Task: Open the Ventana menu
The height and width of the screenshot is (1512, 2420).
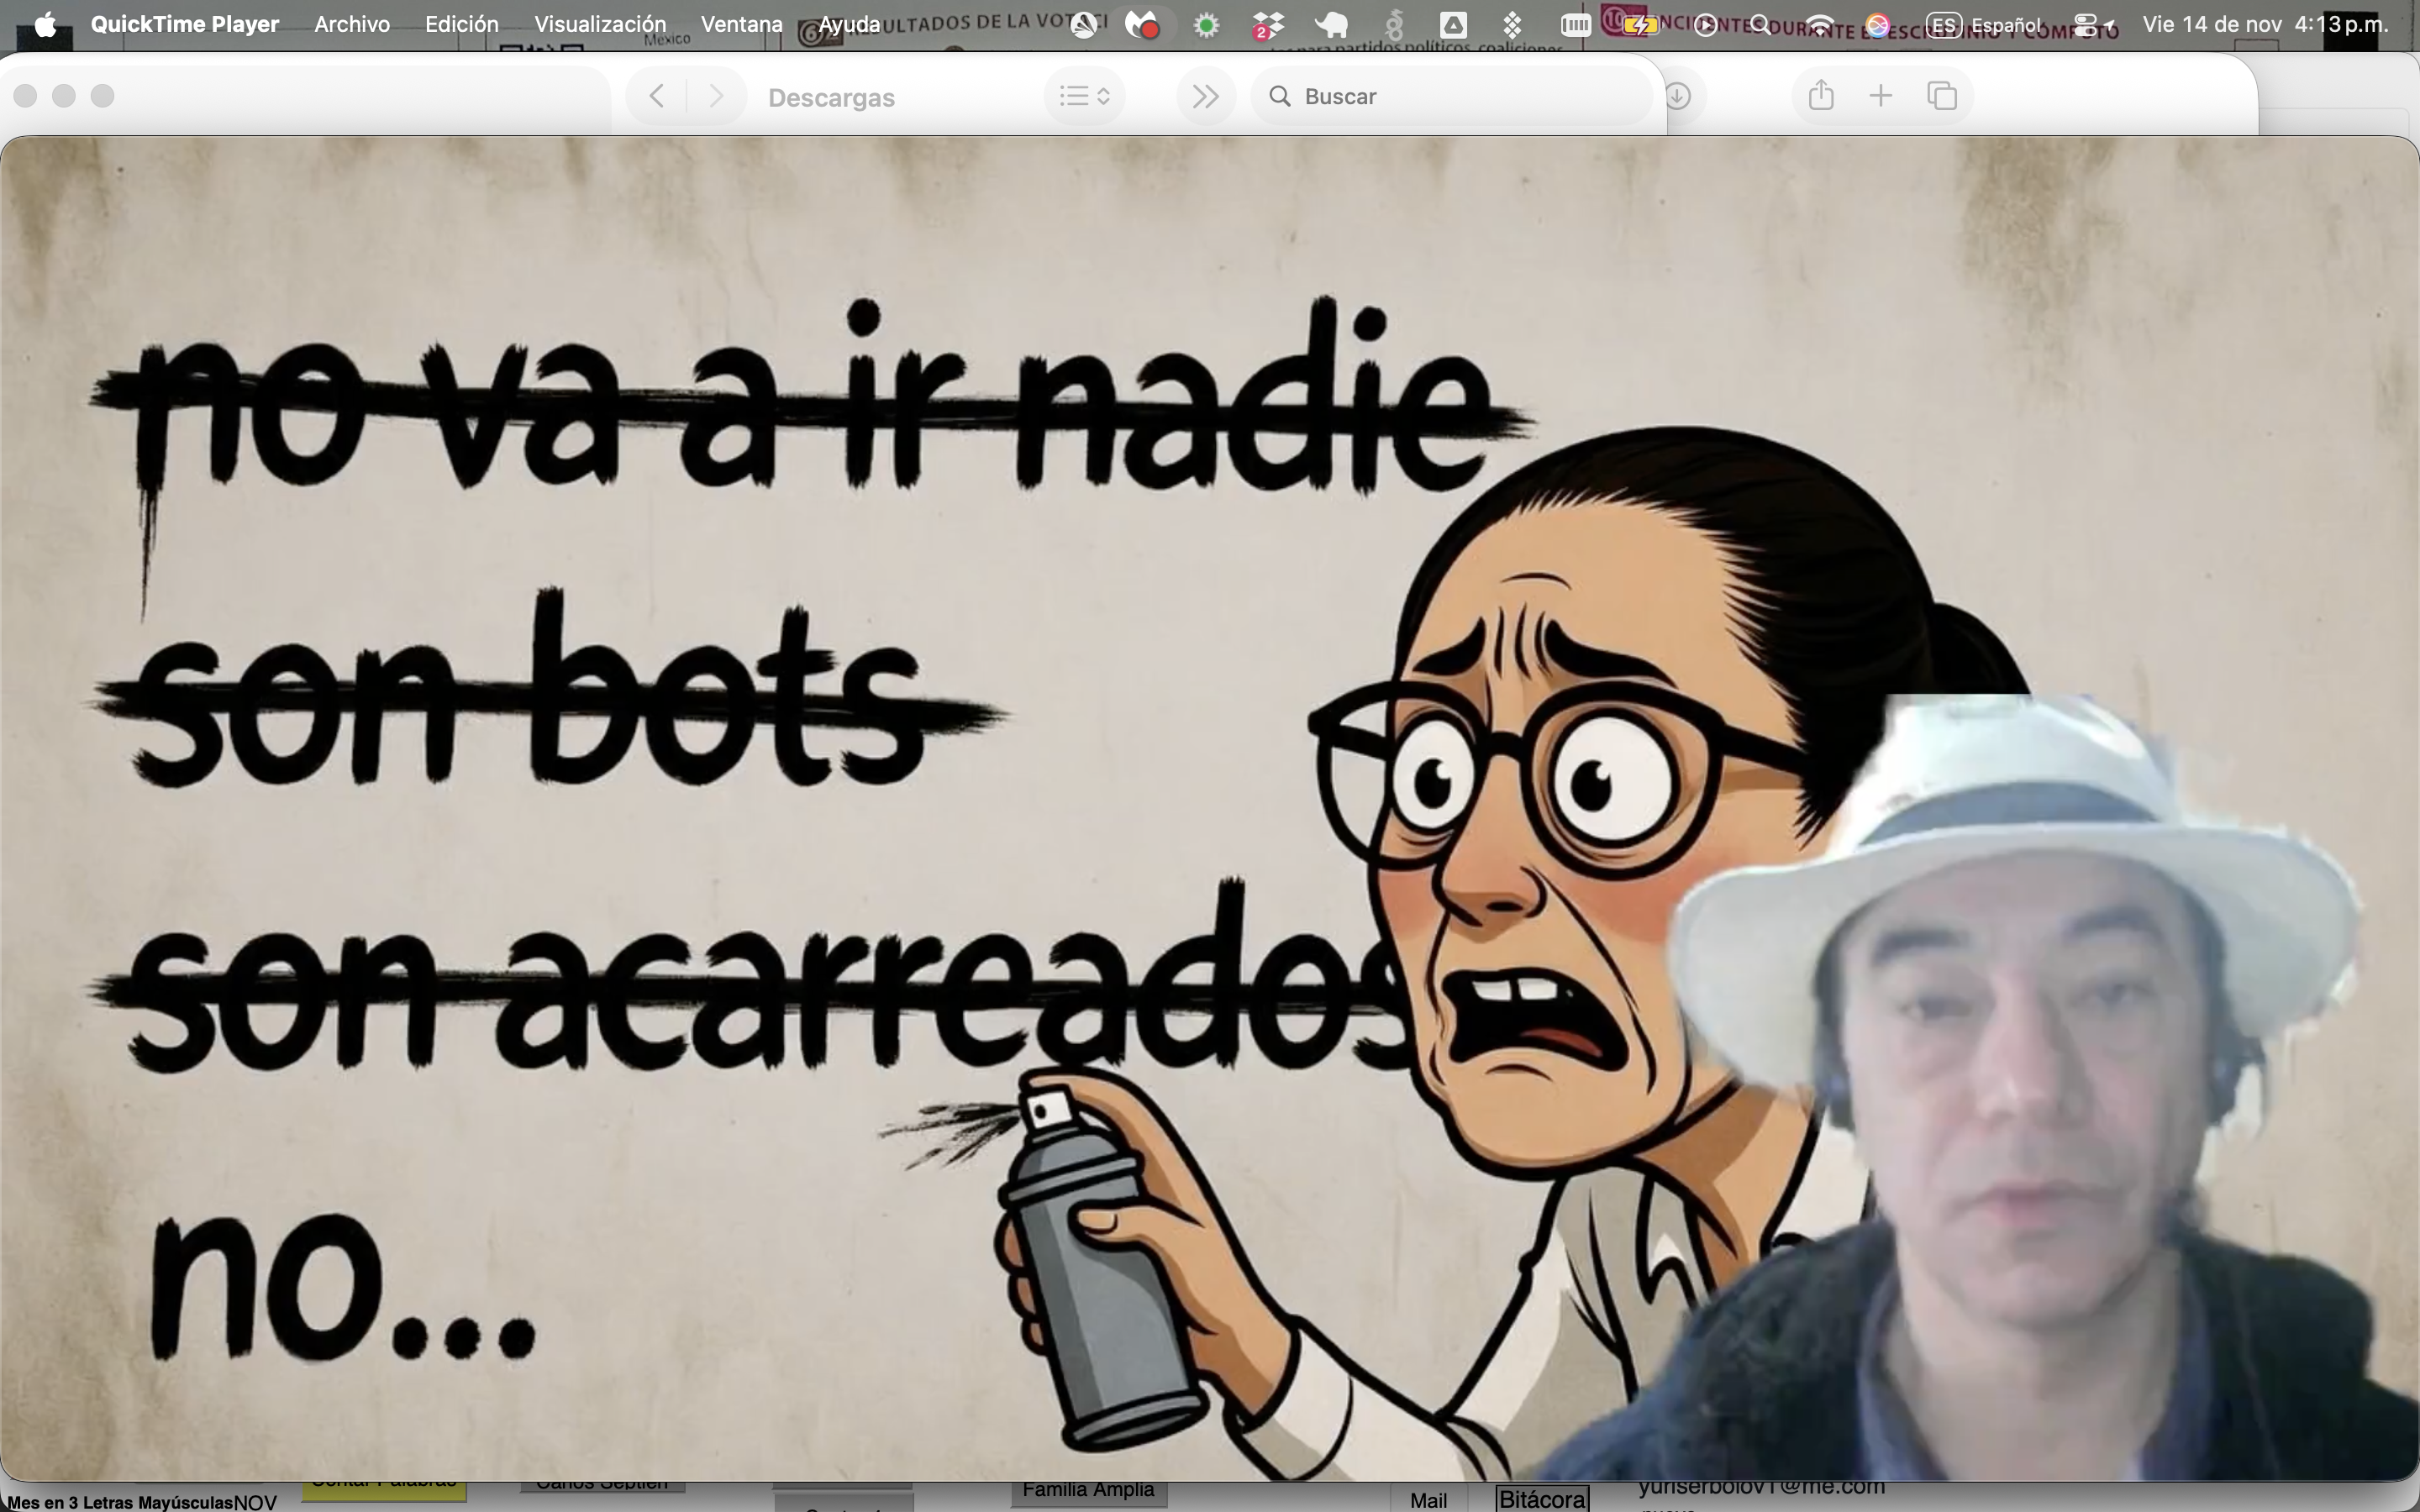Action: [x=741, y=24]
